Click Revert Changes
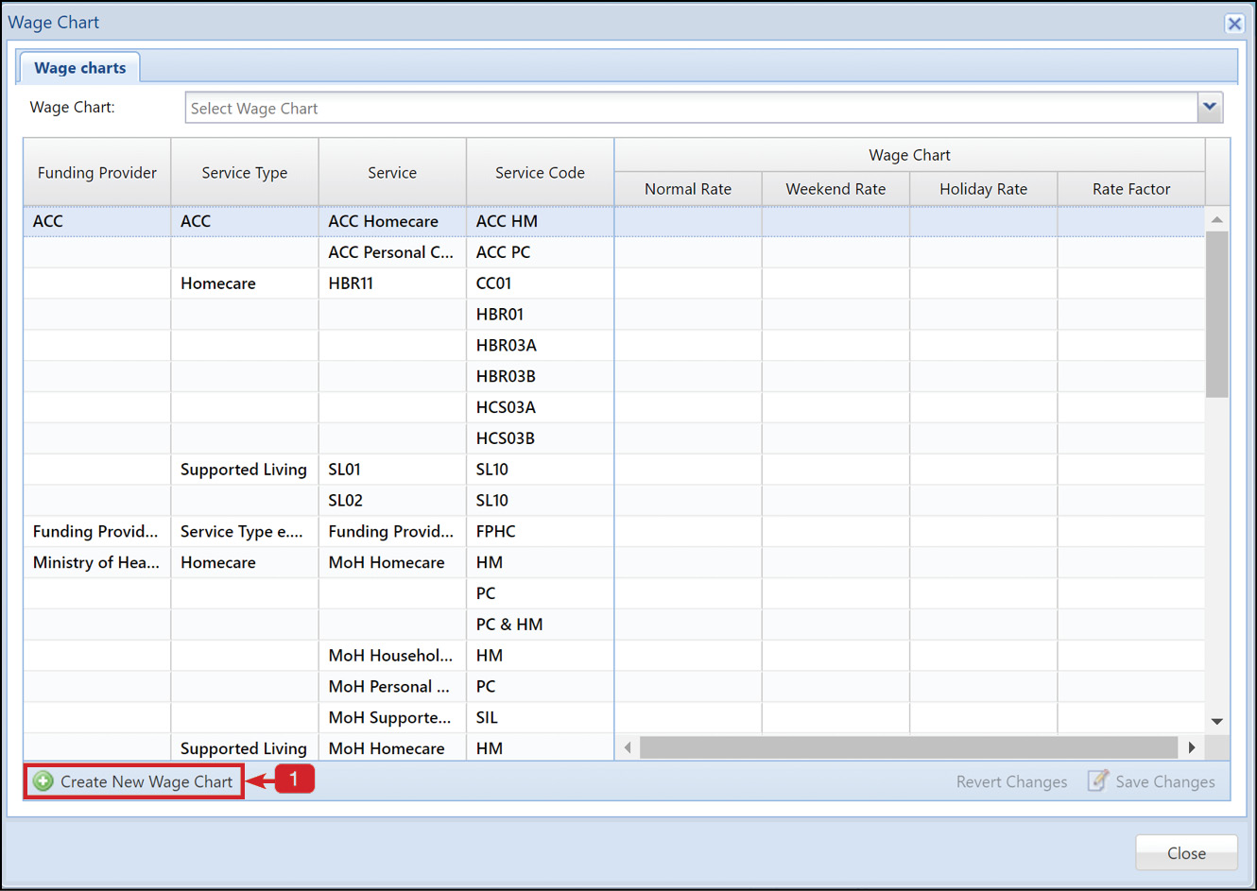The width and height of the screenshot is (1257, 891). coord(1011,781)
